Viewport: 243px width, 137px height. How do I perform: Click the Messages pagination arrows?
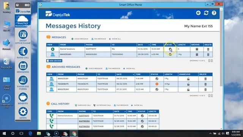(x=210, y=61)
